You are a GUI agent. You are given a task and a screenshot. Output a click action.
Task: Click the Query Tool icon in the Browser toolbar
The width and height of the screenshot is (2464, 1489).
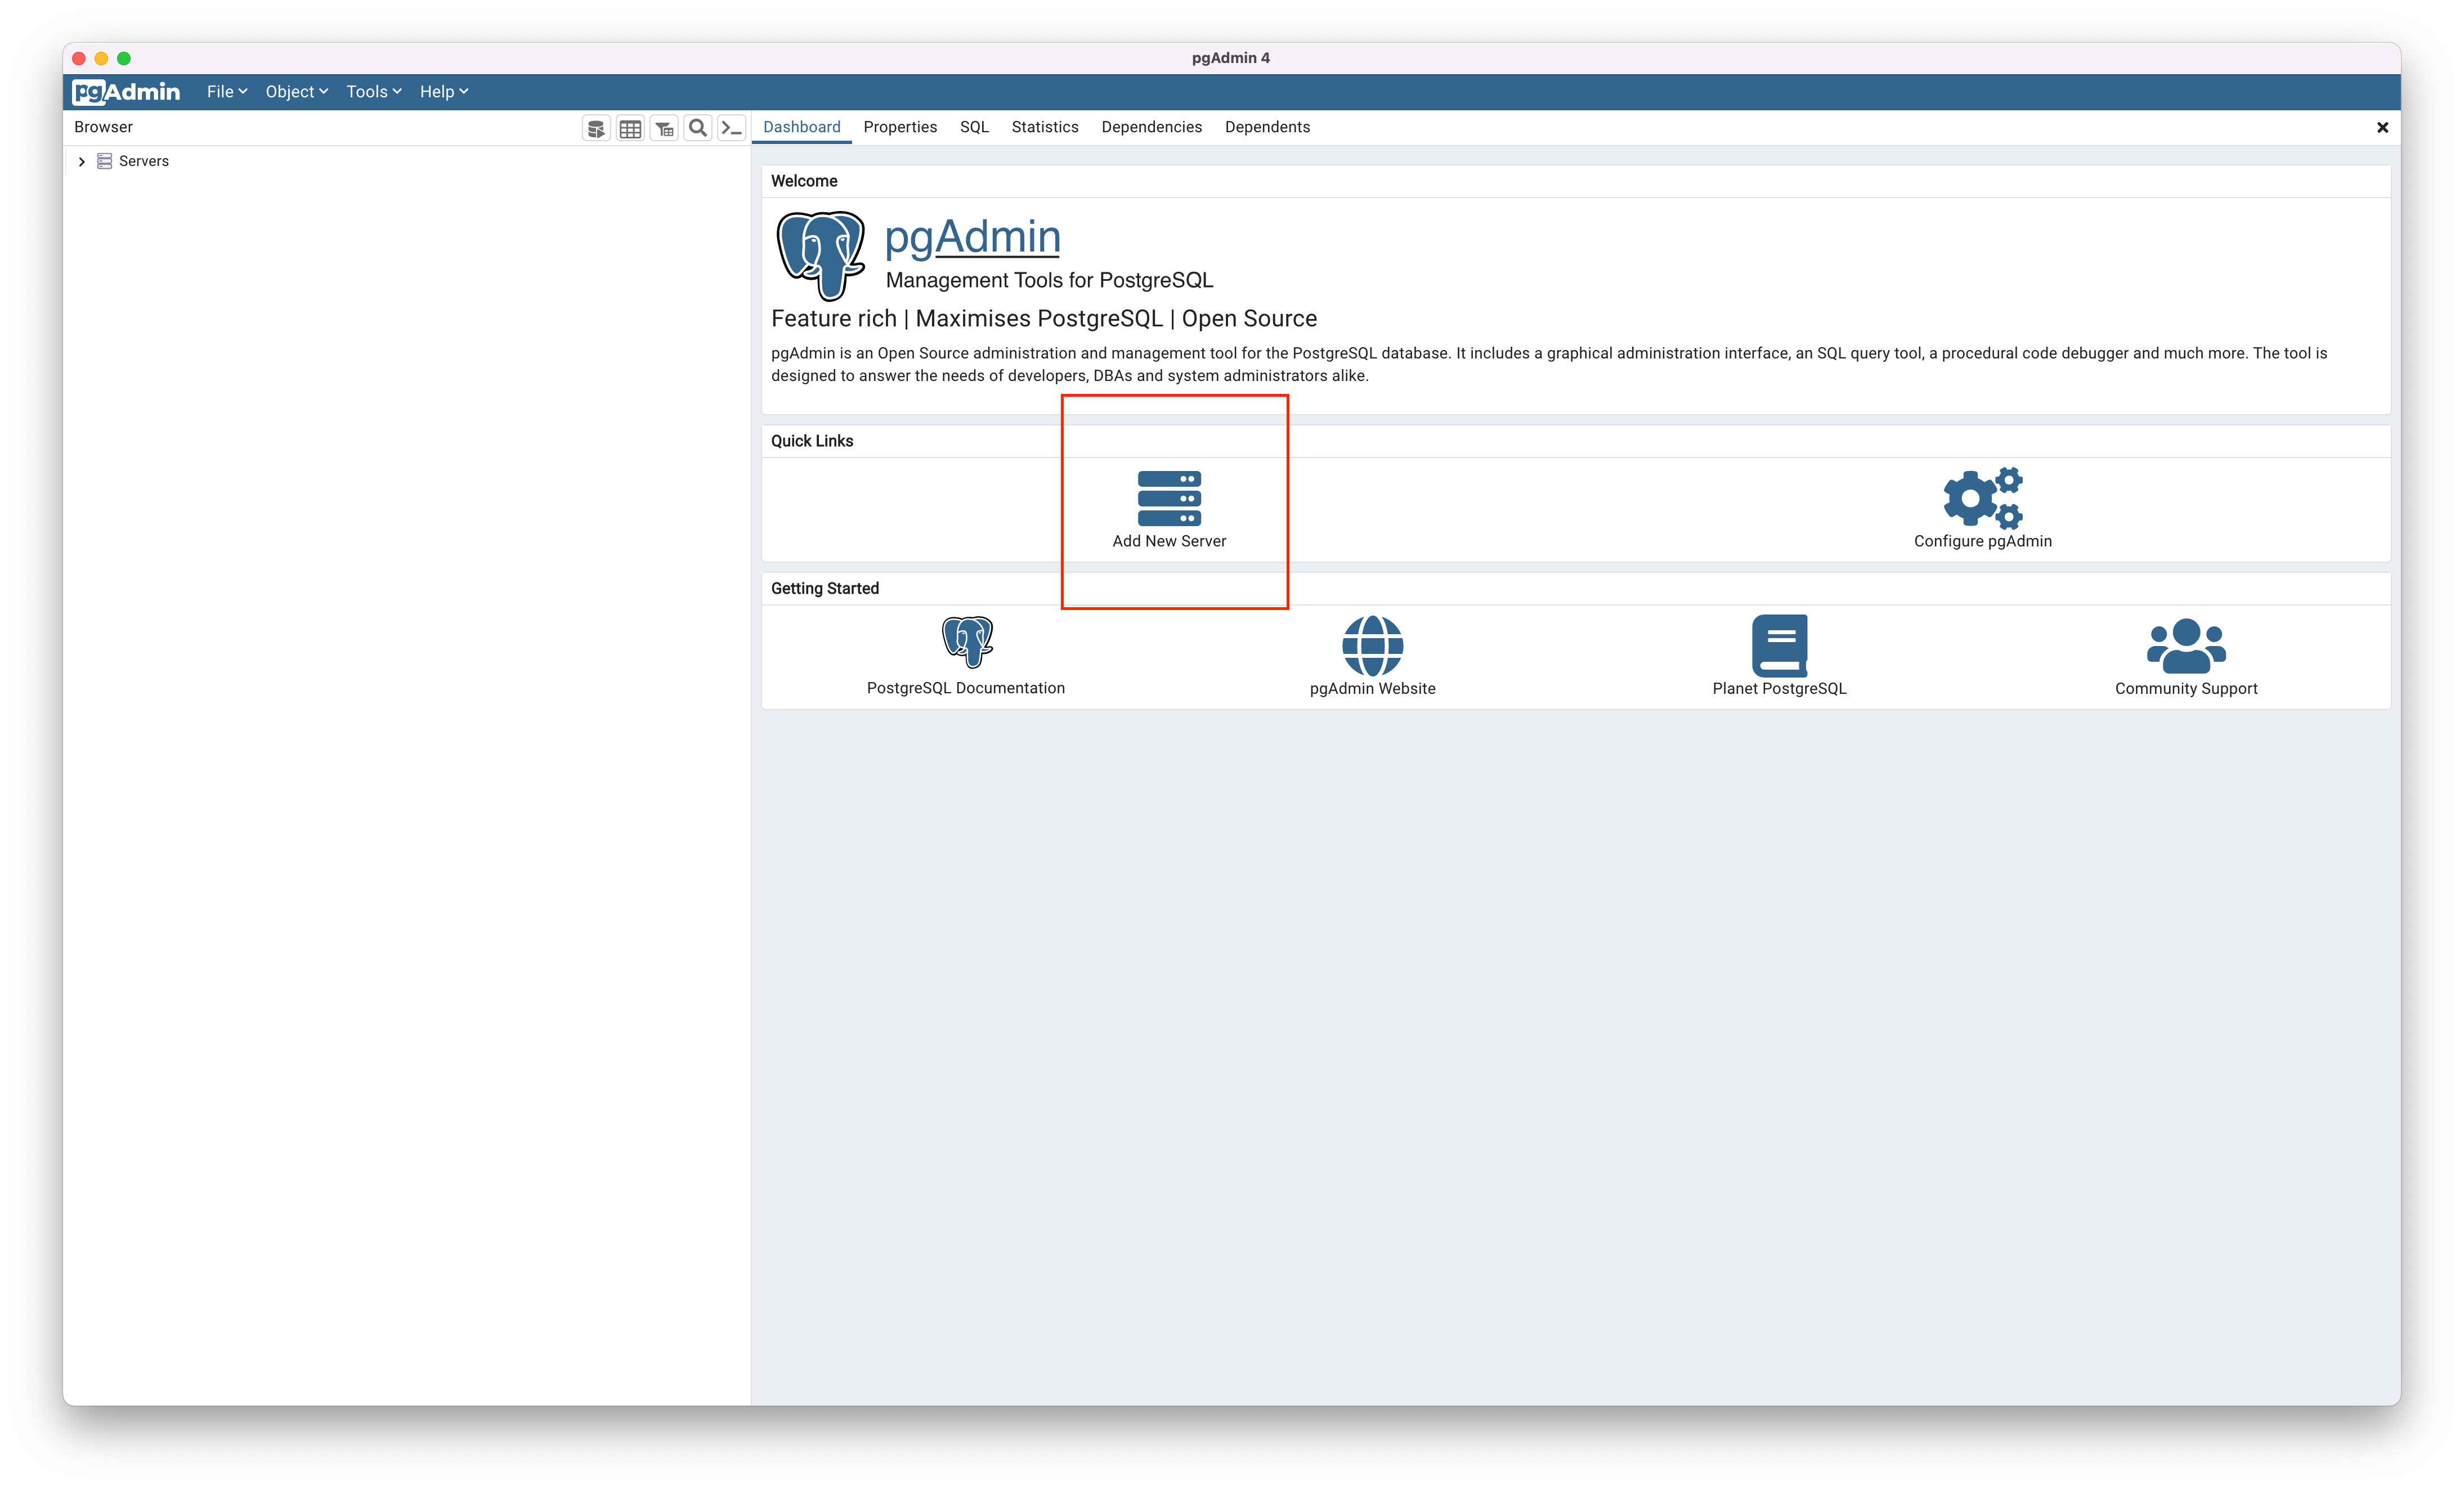[x=596, y=128]
